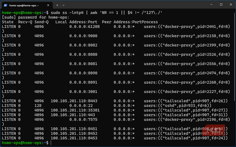Open a new terminal tab with plus
This screenshot has width=236, height=147.
[57, 5]
